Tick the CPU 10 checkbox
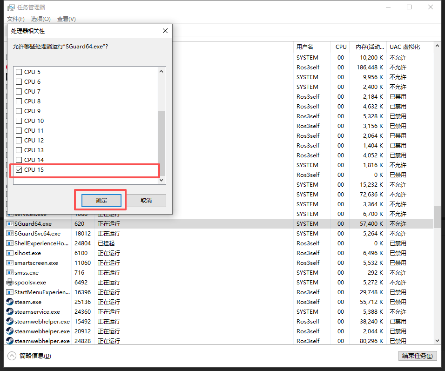The width and height of the screenshot is (445, 371). tap(19, 121)
